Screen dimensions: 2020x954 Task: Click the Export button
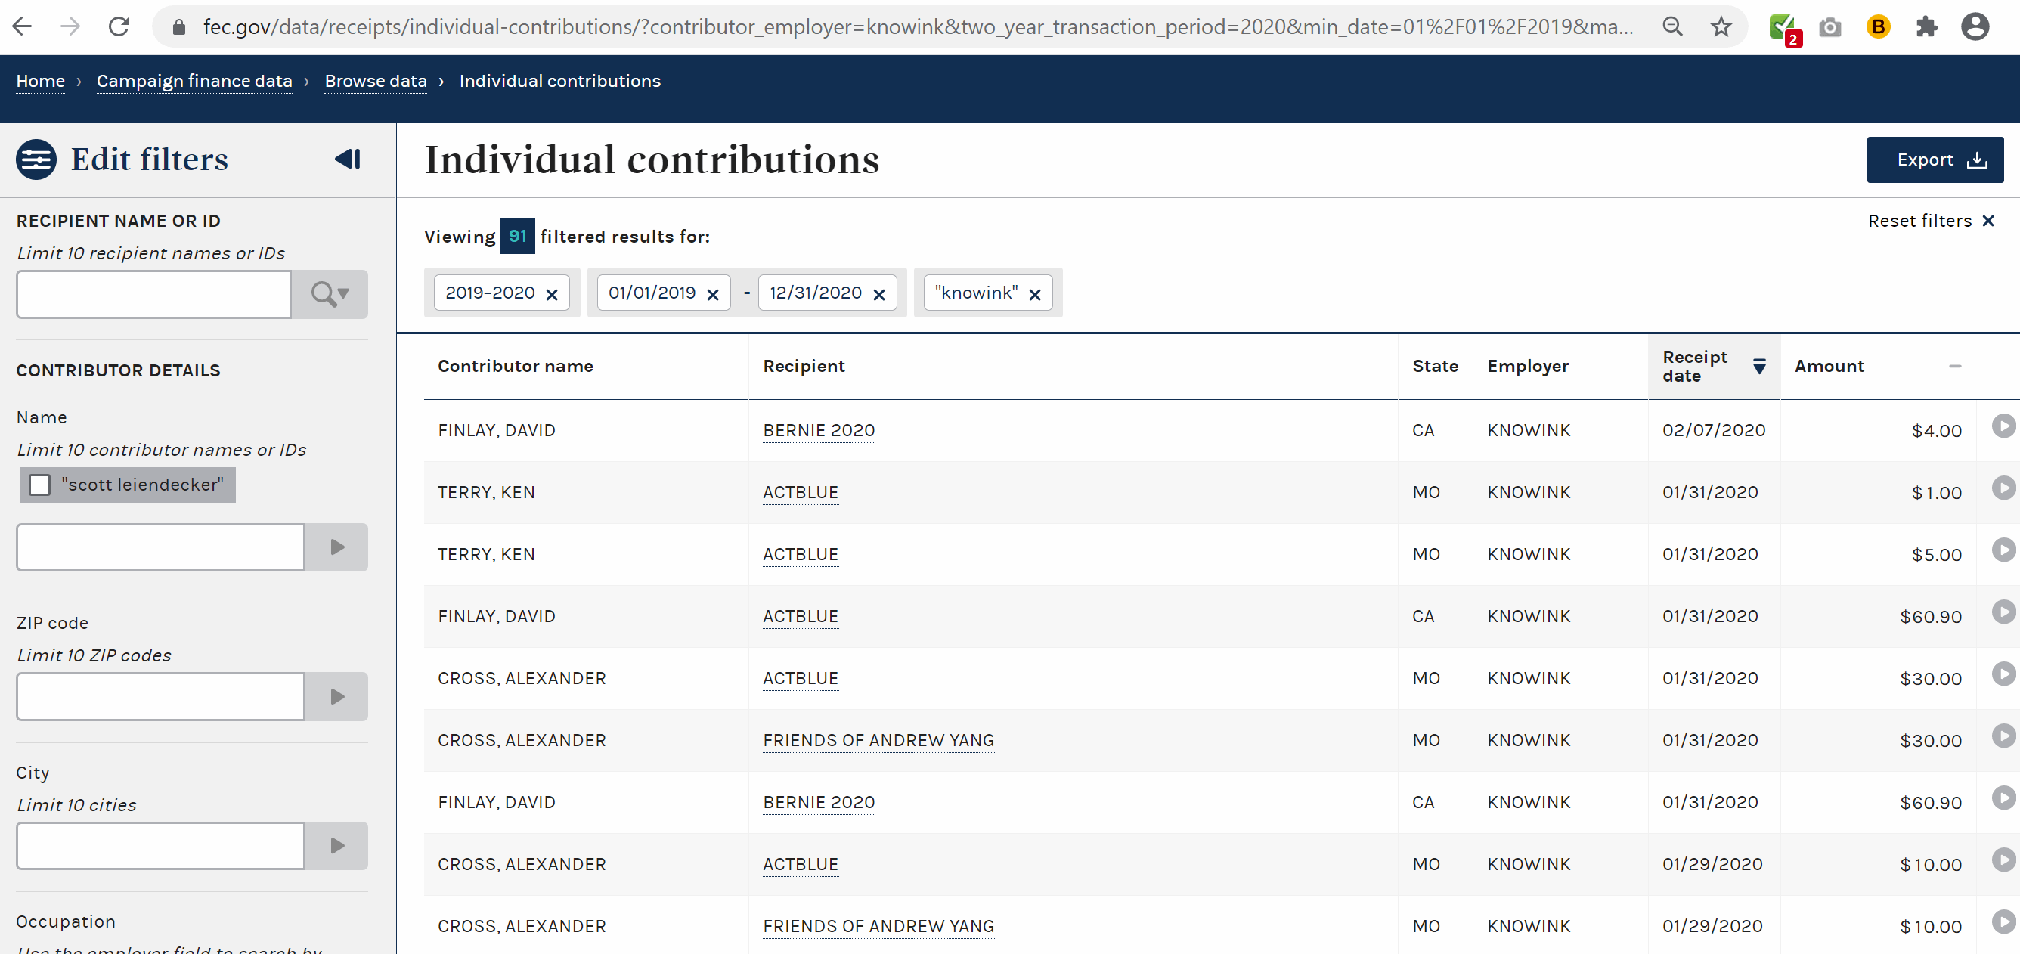tap(1935, 160)
